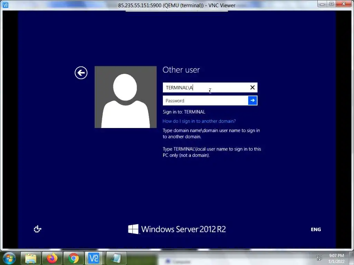Open 'How do I sign in to another domain?' link
The height and width of the screenshot is (265, 354).
(199, 121)
